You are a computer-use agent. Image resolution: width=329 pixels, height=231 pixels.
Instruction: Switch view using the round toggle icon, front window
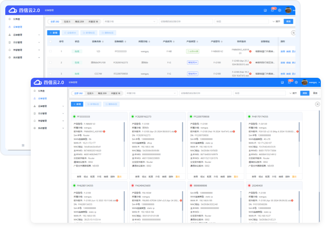[317, 104]
